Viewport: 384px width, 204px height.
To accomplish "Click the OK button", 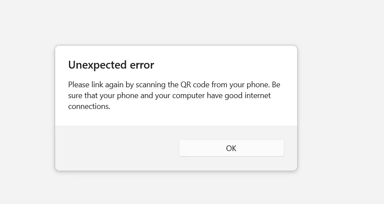I will coord(231,148).
